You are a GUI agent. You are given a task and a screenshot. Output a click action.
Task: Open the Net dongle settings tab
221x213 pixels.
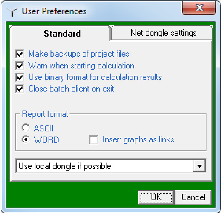click(x=163, y=33)
